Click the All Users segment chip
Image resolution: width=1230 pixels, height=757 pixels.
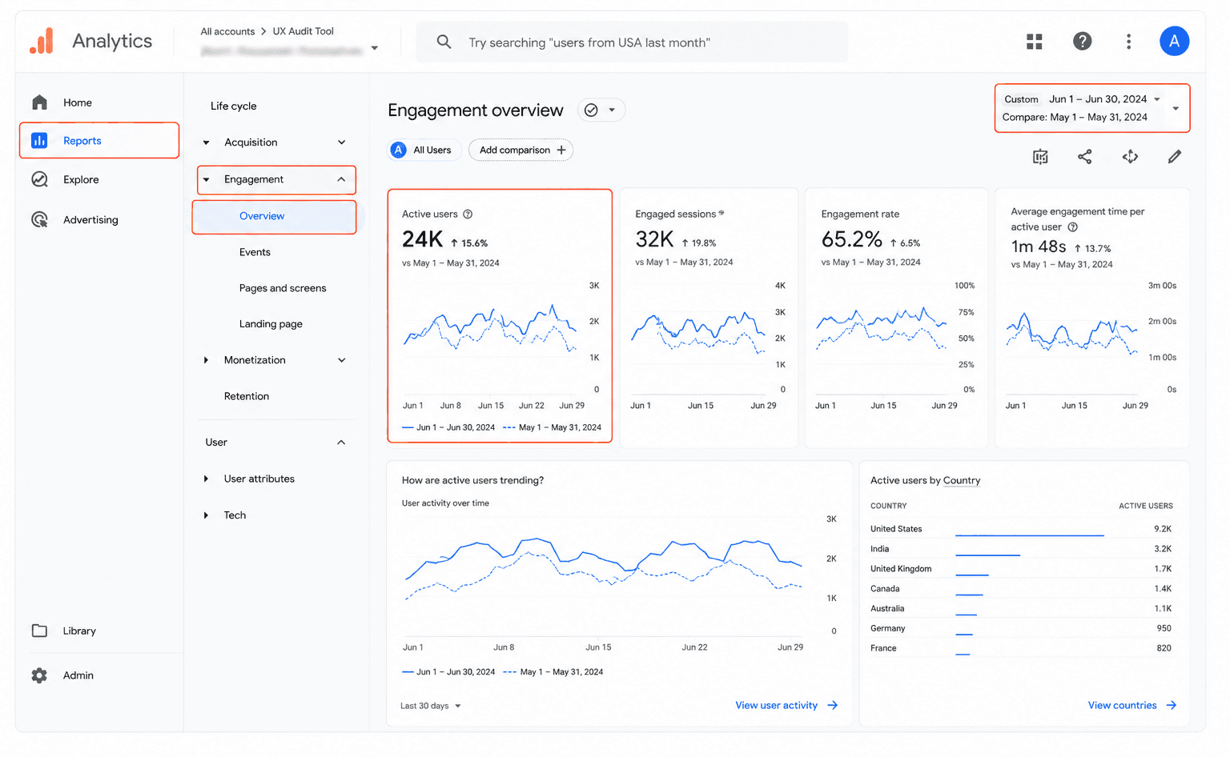424,150
